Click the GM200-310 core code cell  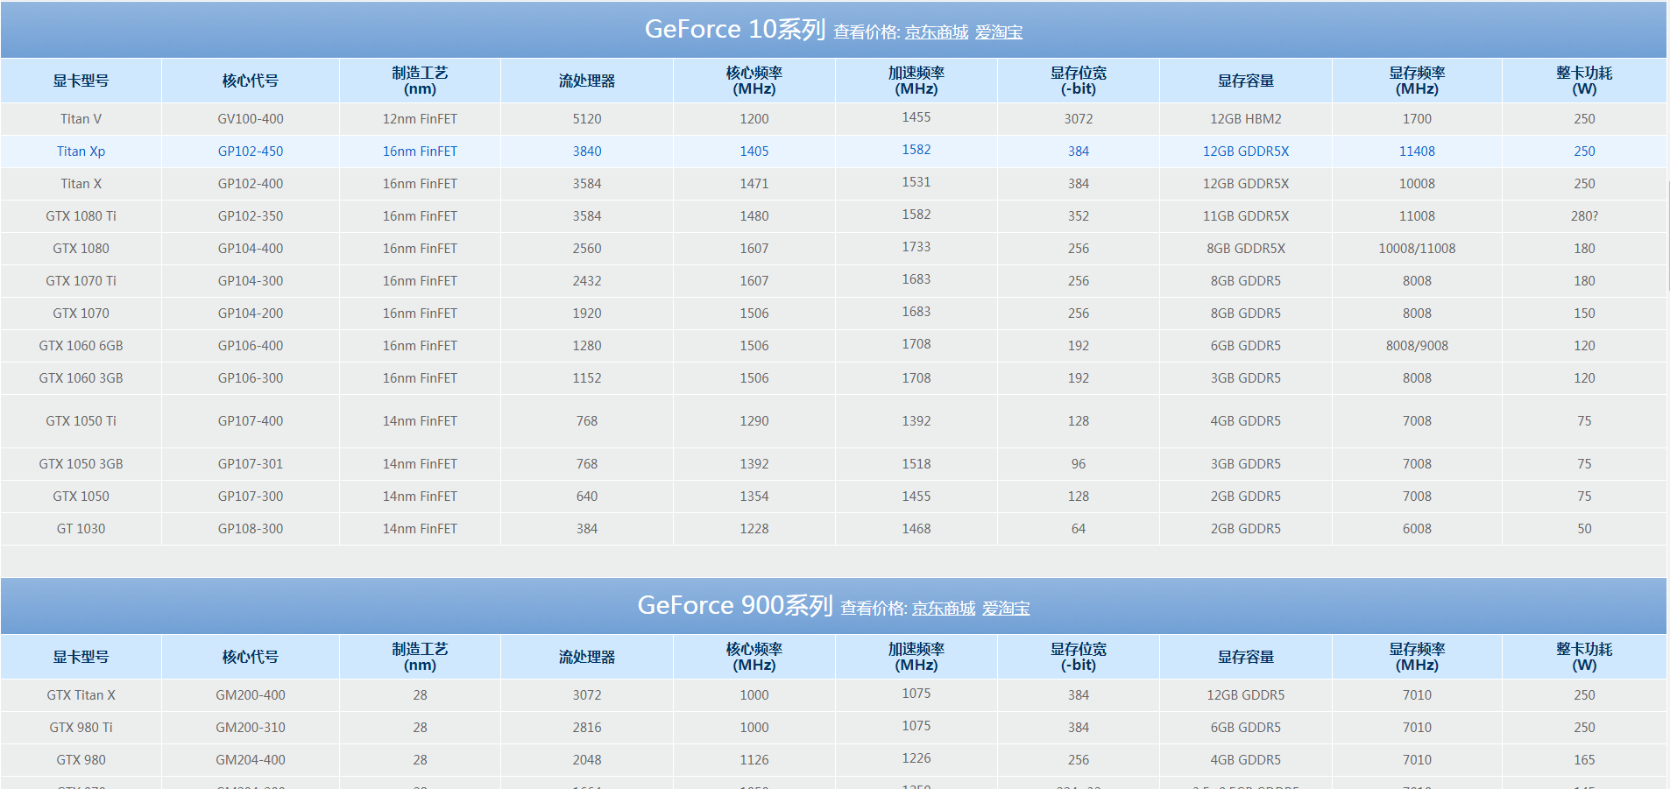point(251,728)
